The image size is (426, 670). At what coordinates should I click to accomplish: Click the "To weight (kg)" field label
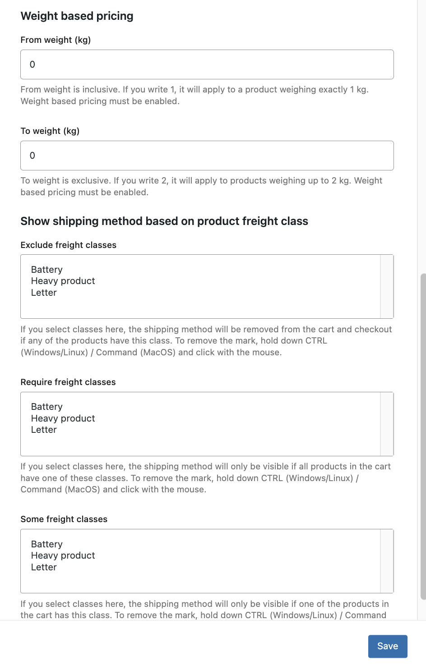pyautogui.click(x=50, y=131)
